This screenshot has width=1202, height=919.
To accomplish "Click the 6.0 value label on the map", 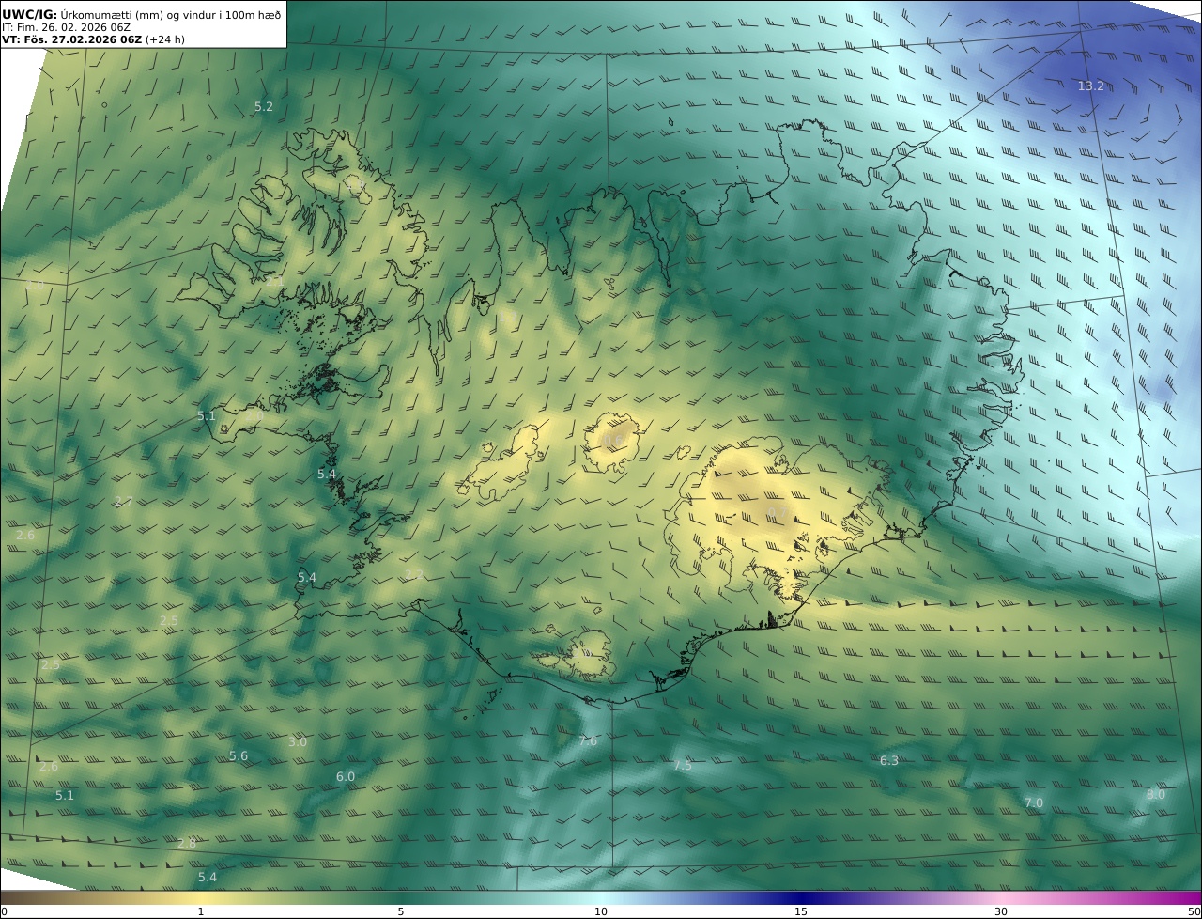I will 346,776.
